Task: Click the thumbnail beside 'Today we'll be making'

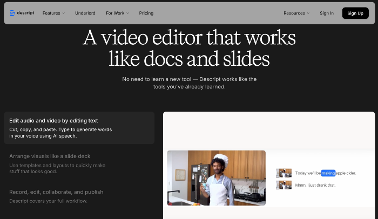Action: (x=283, y=173)
